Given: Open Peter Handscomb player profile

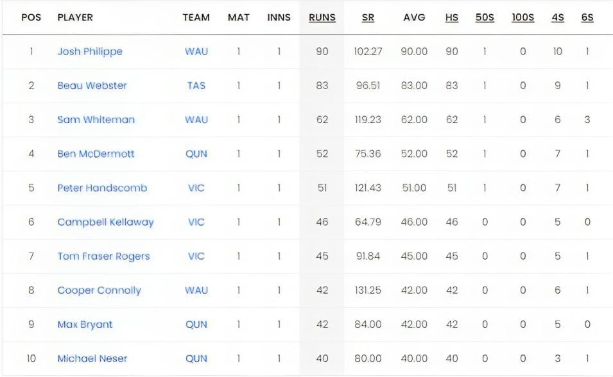Looking at the screenshot, I should (x=102, y=188).
